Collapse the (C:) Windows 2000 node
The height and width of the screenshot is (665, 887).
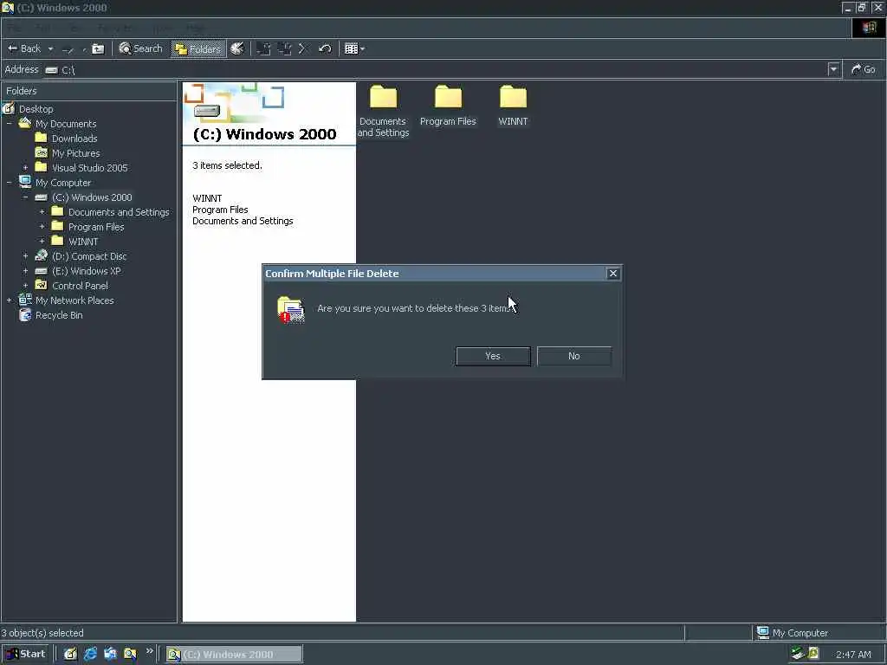(25, 197)
